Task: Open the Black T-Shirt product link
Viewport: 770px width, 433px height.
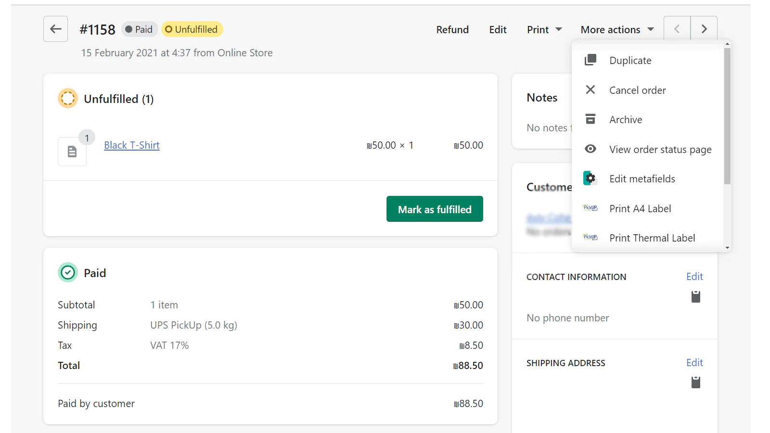Action: coord(131,145)
